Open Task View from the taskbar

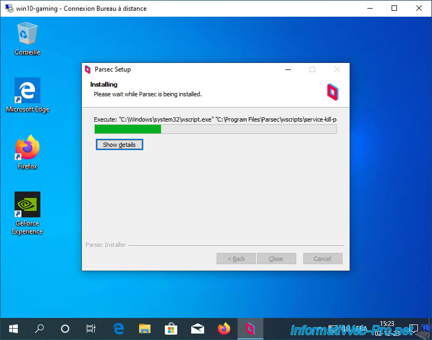91,329
